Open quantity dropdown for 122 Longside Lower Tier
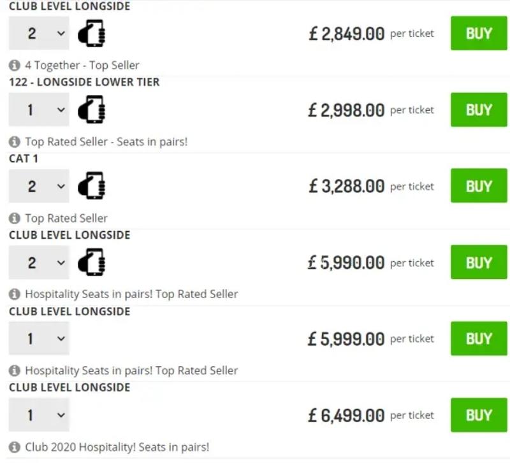510x463 pixels. pyautogui.click(x=39, y=110)
